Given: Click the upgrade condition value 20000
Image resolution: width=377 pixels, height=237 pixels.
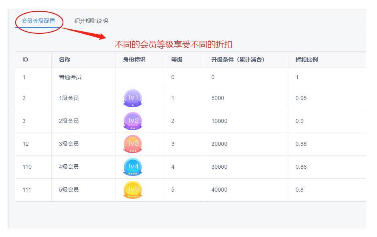Looking at the screenshot, I should pos(219,144).
